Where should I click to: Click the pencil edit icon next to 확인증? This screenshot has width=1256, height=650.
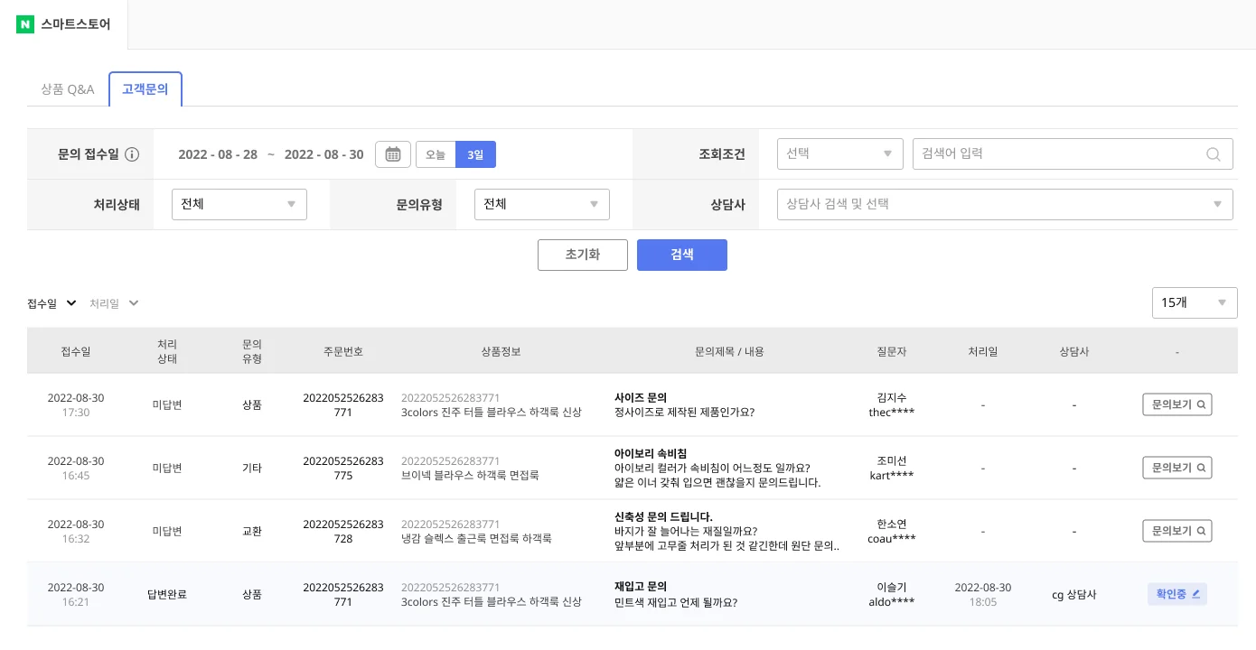[x=1195, y=594]
